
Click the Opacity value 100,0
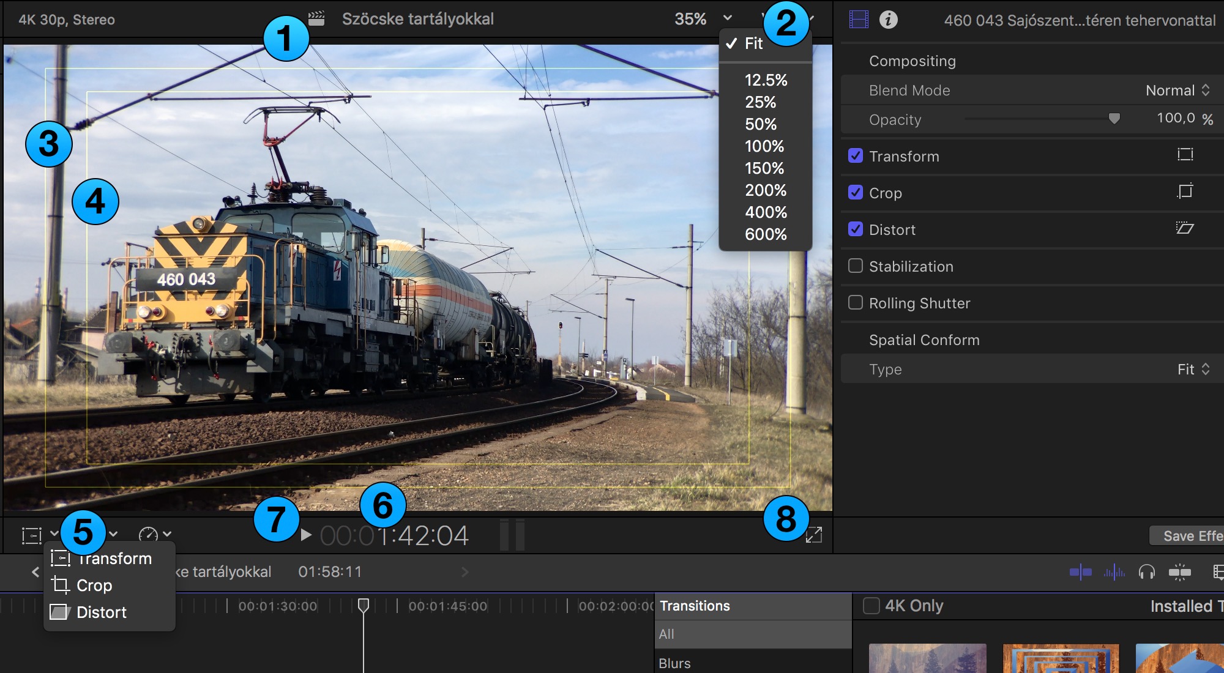(1176, 118)
